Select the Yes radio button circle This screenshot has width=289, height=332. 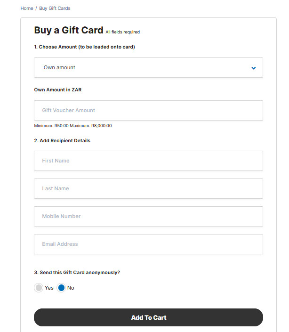[x=39, y=288]
